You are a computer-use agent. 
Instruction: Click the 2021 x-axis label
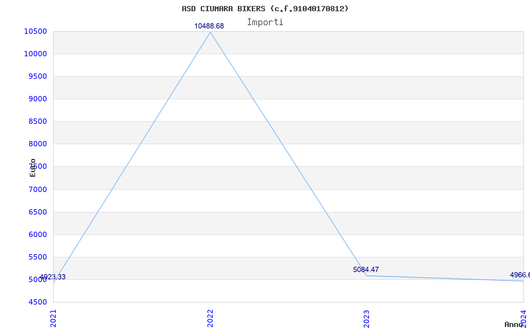tap(54, 318)
